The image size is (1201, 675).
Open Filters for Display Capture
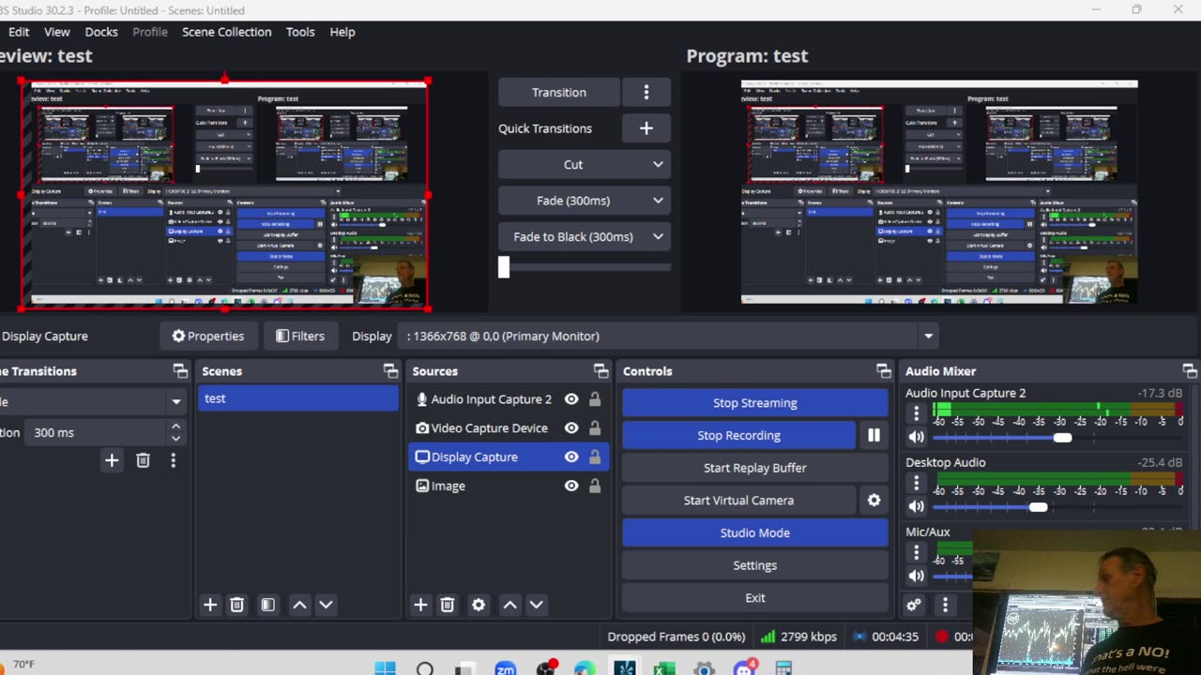300,336
